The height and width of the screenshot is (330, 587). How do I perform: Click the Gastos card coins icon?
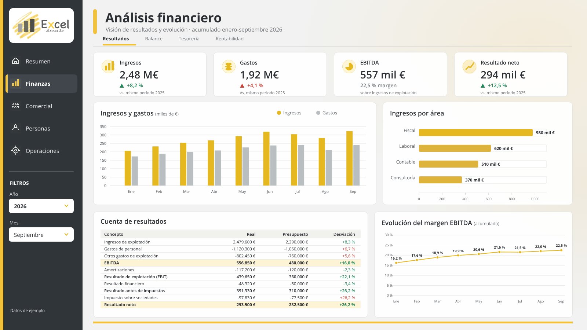click(x=229, y=66)
